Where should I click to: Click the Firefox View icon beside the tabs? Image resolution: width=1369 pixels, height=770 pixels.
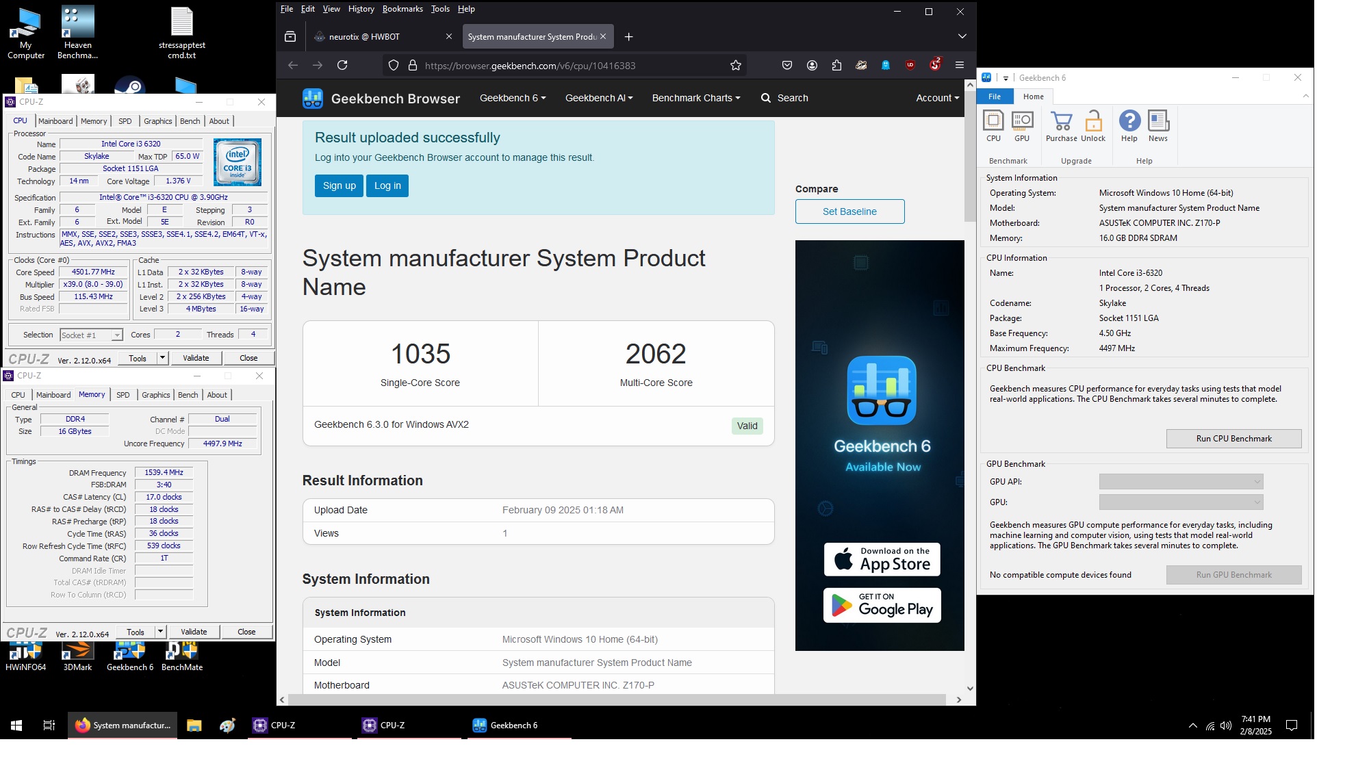click(x=290, y=36)
